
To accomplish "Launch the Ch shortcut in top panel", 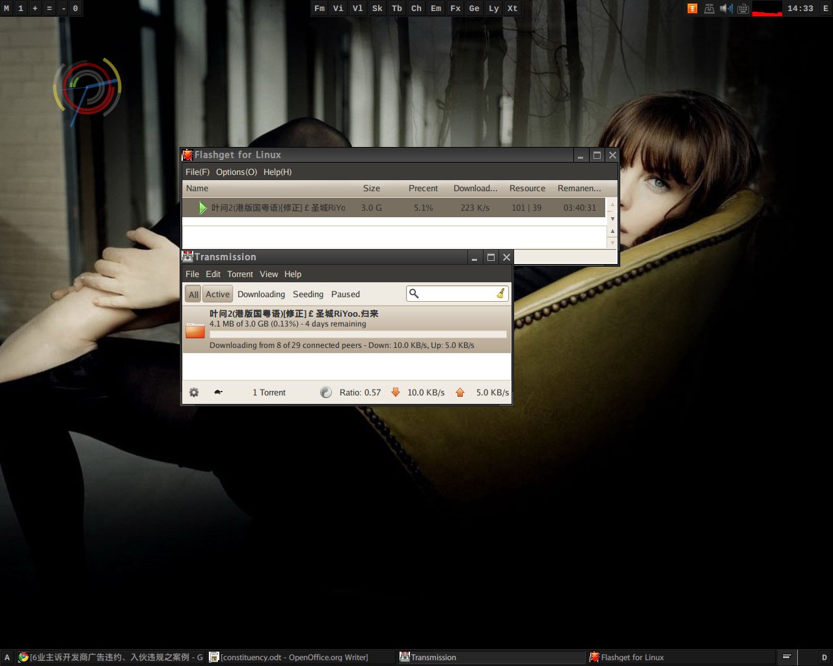I will pyautogui.click(x=416, y=8).
